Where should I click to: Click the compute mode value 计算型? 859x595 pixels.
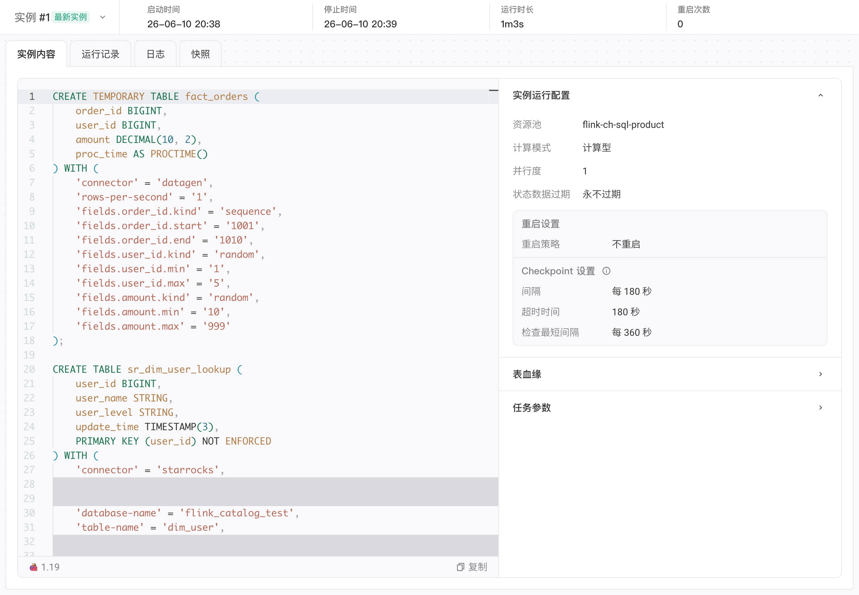tap(596, 148)
